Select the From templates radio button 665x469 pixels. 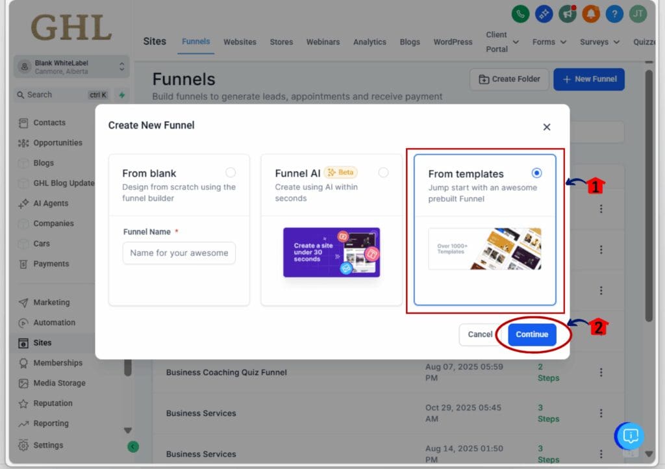(536, 173)
